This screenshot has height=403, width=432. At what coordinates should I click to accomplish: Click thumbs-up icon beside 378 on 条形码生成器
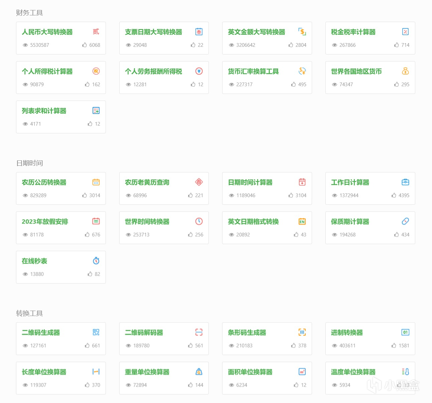[x=293, y=346]
